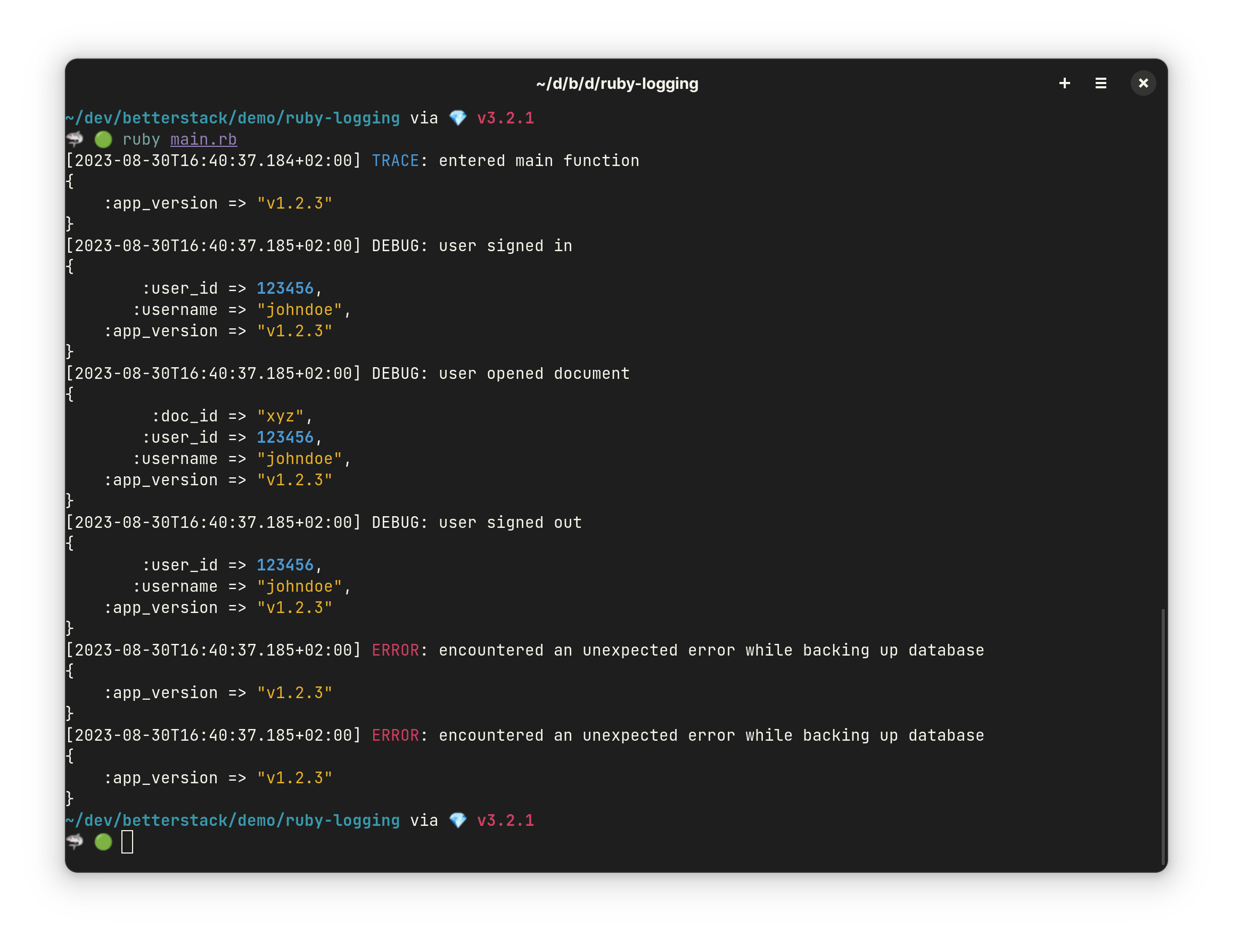Viewport: 1233px width, 944px height.
Task: Click the top ~/dev/betterstack/demo/ruby-logging path
Action: (233, 118)
